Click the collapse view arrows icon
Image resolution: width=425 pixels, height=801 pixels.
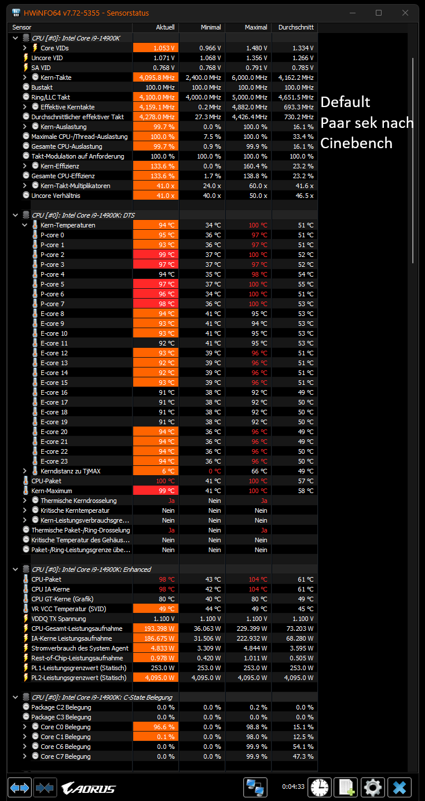[x=45, y=788]
